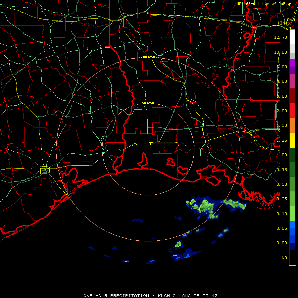Pick the yellow legend swatch

pos(292,140)
